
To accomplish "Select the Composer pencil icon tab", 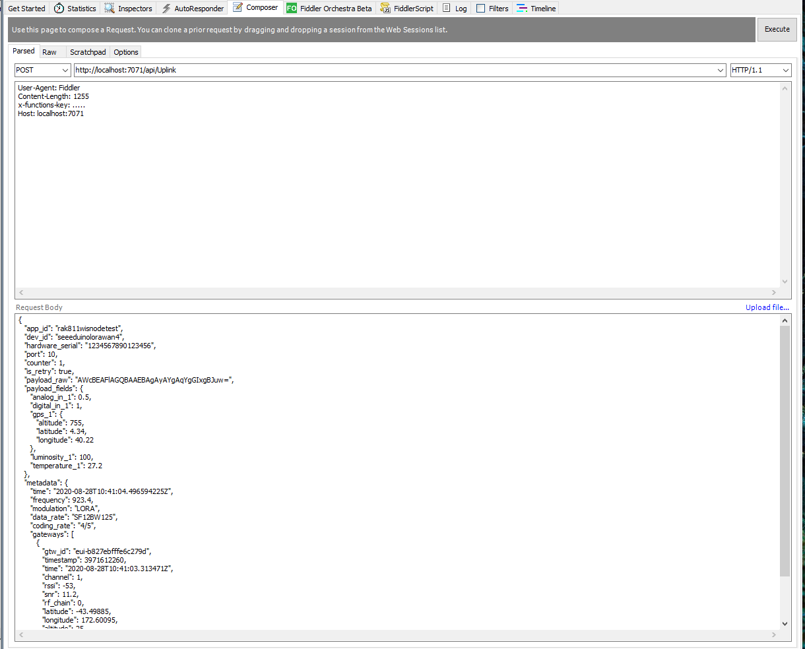I will (x=238, y=8).
